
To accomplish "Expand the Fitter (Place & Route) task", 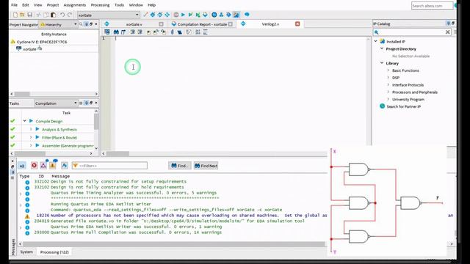I will [x=31, y=137].
